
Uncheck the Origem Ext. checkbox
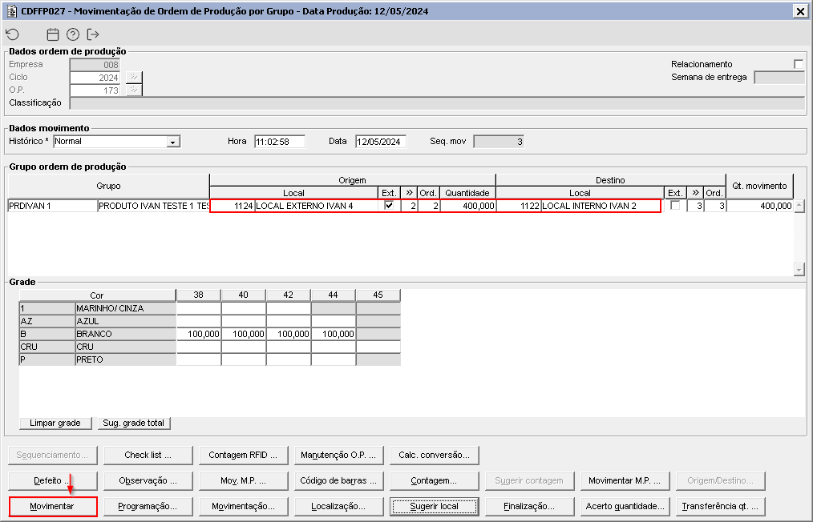coord(389,205)
